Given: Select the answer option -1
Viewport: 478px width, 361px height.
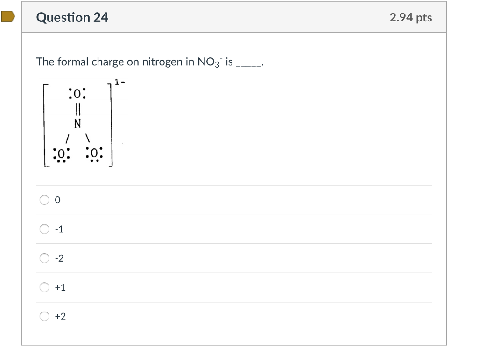Looking at the screenshot, I should 44,229.
